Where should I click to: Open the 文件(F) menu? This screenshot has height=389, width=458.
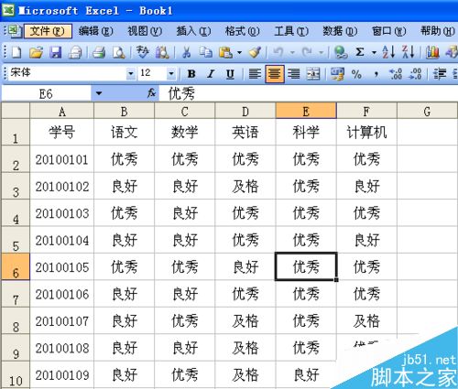tap(48, 31)
